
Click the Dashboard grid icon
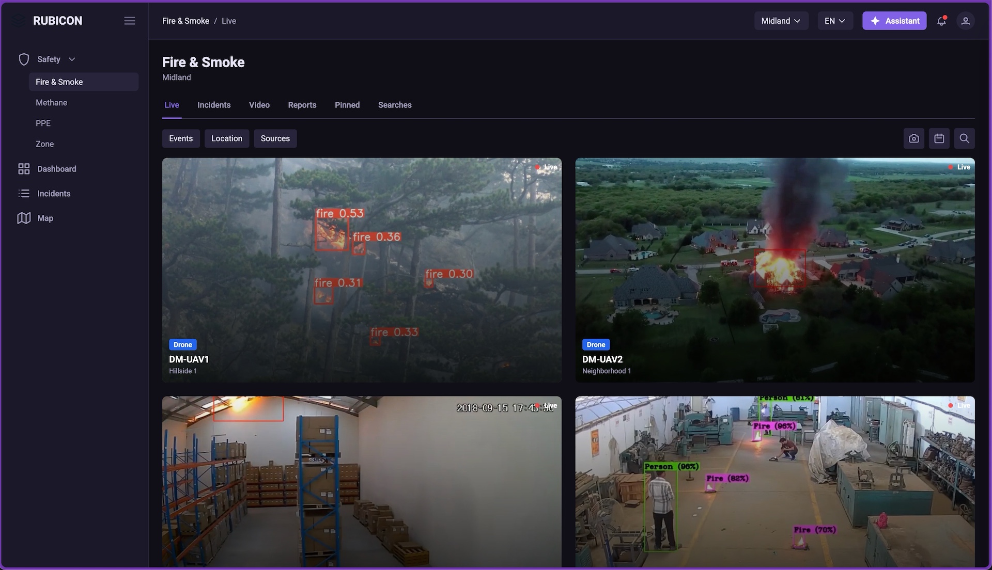[x=24, y=169]
